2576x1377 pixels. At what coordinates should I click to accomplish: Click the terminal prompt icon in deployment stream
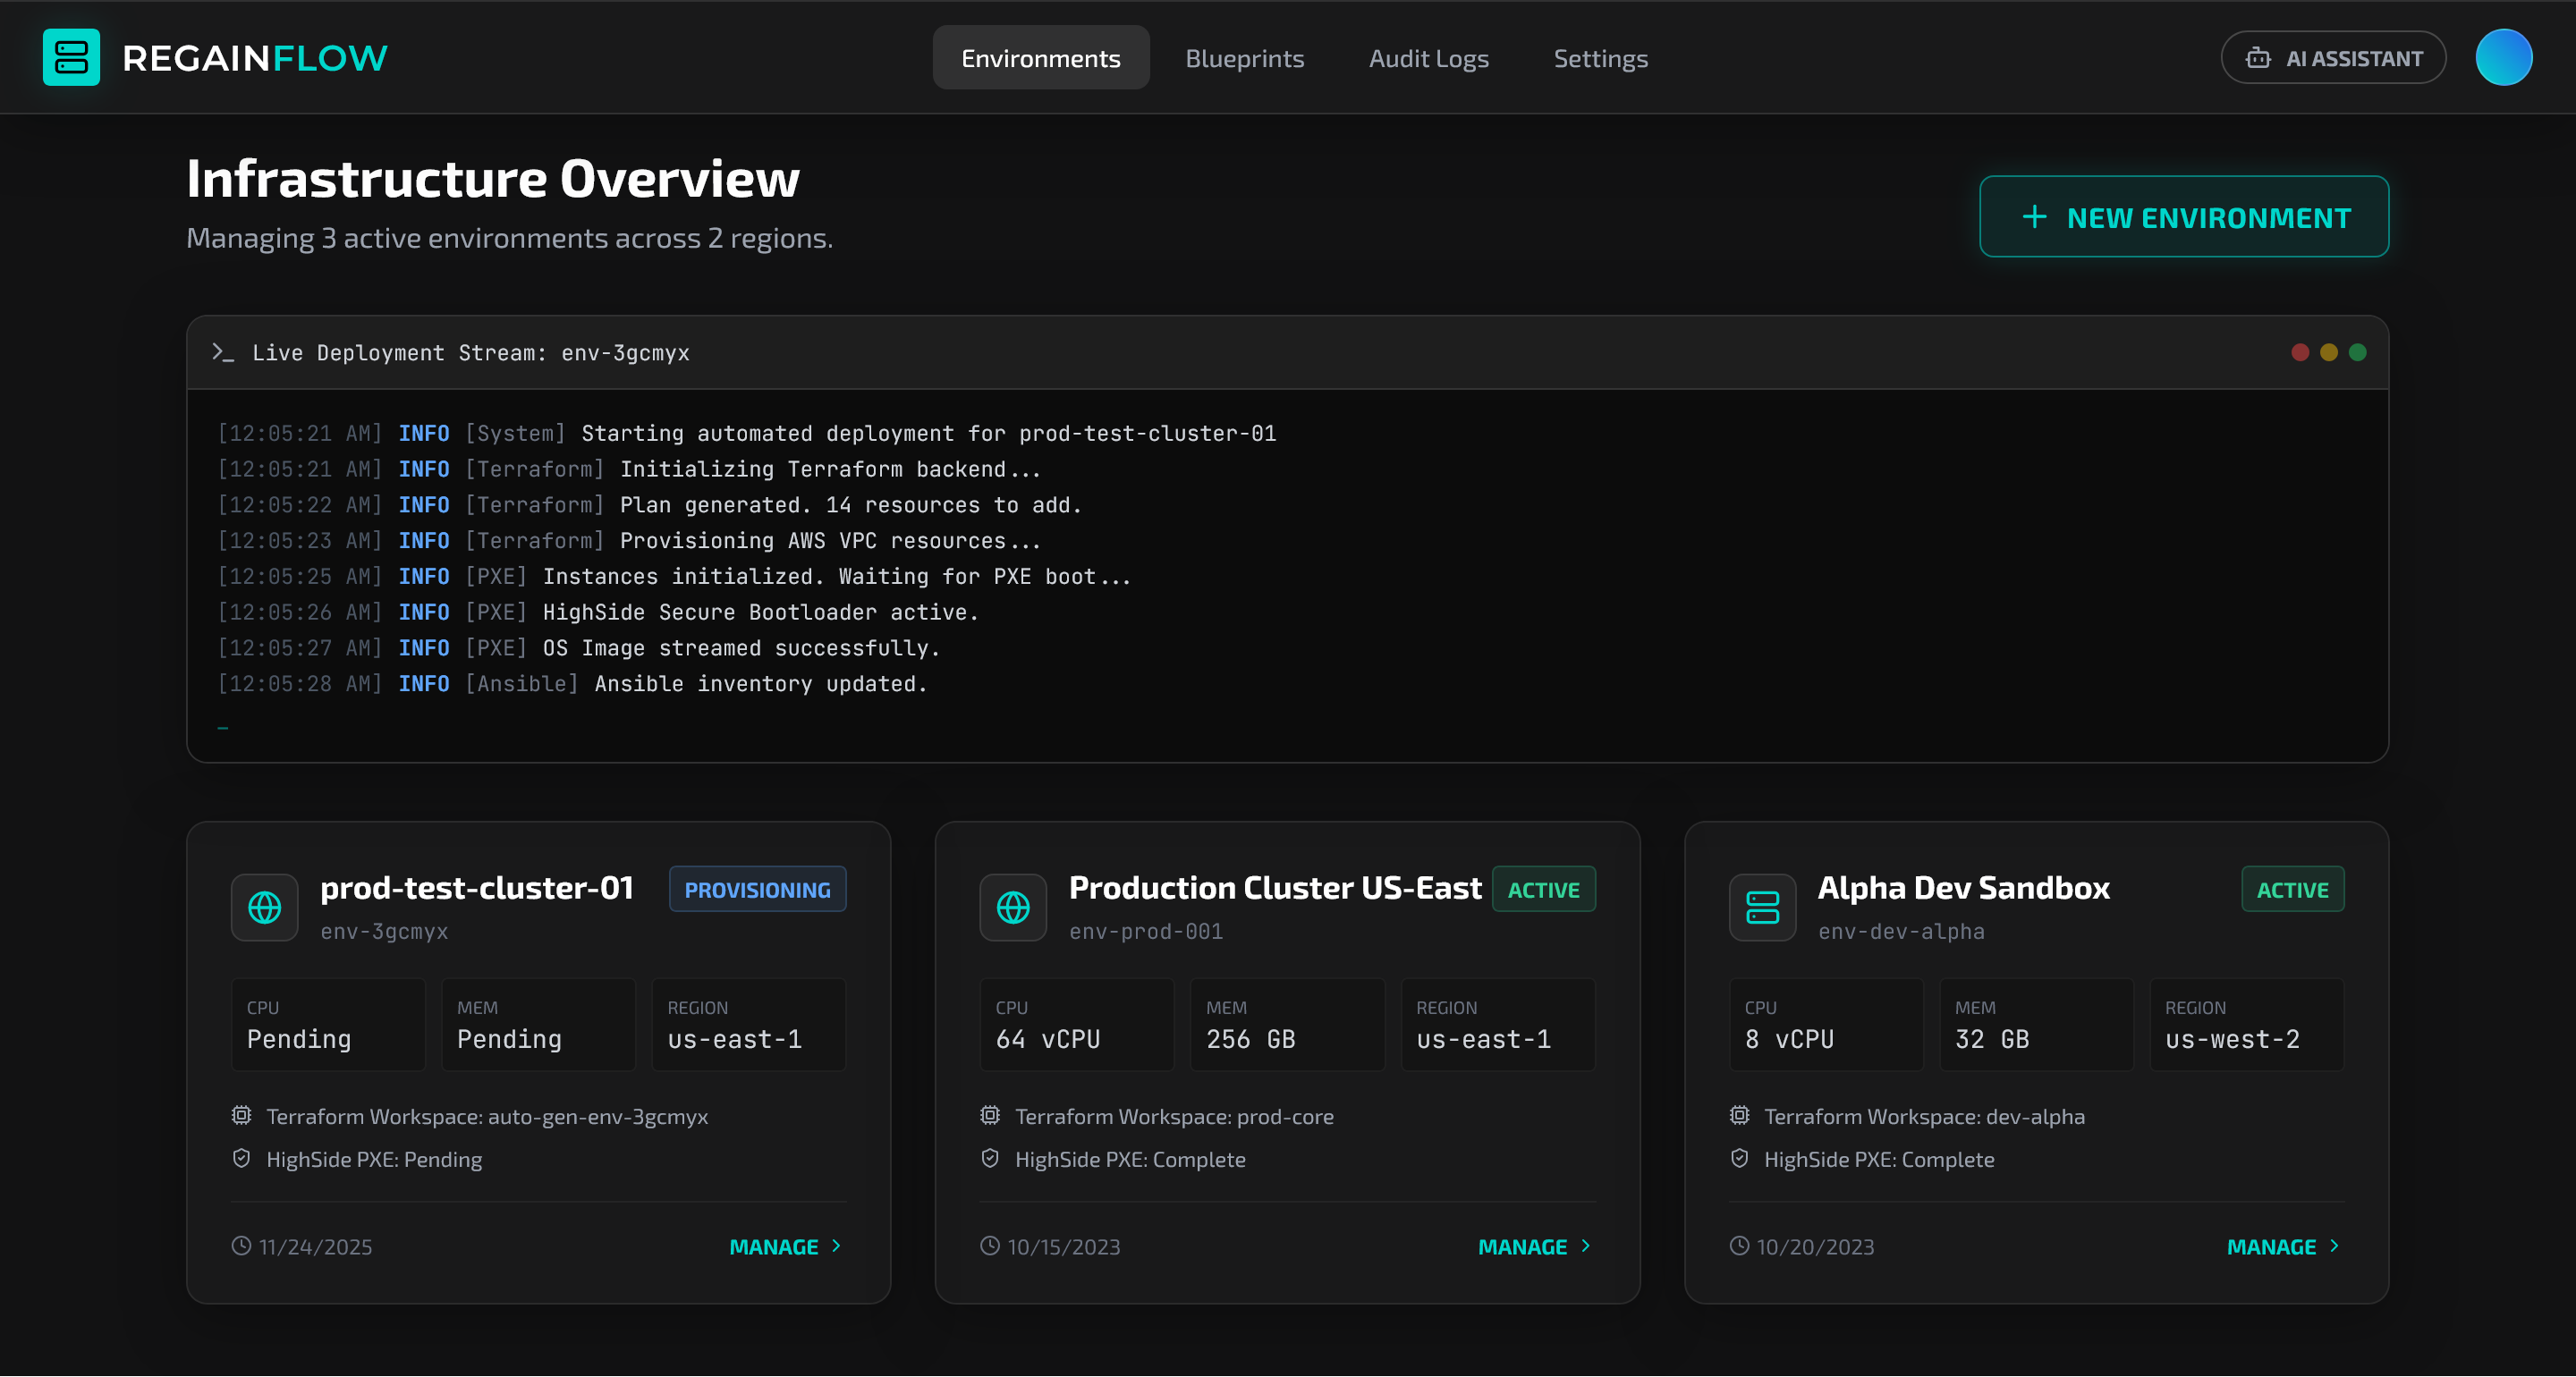[224, 352]
